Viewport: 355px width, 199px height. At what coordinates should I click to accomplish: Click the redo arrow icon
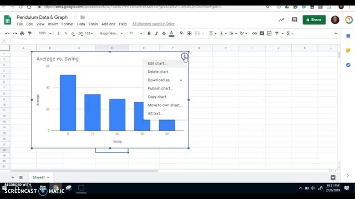coord(15,33)
